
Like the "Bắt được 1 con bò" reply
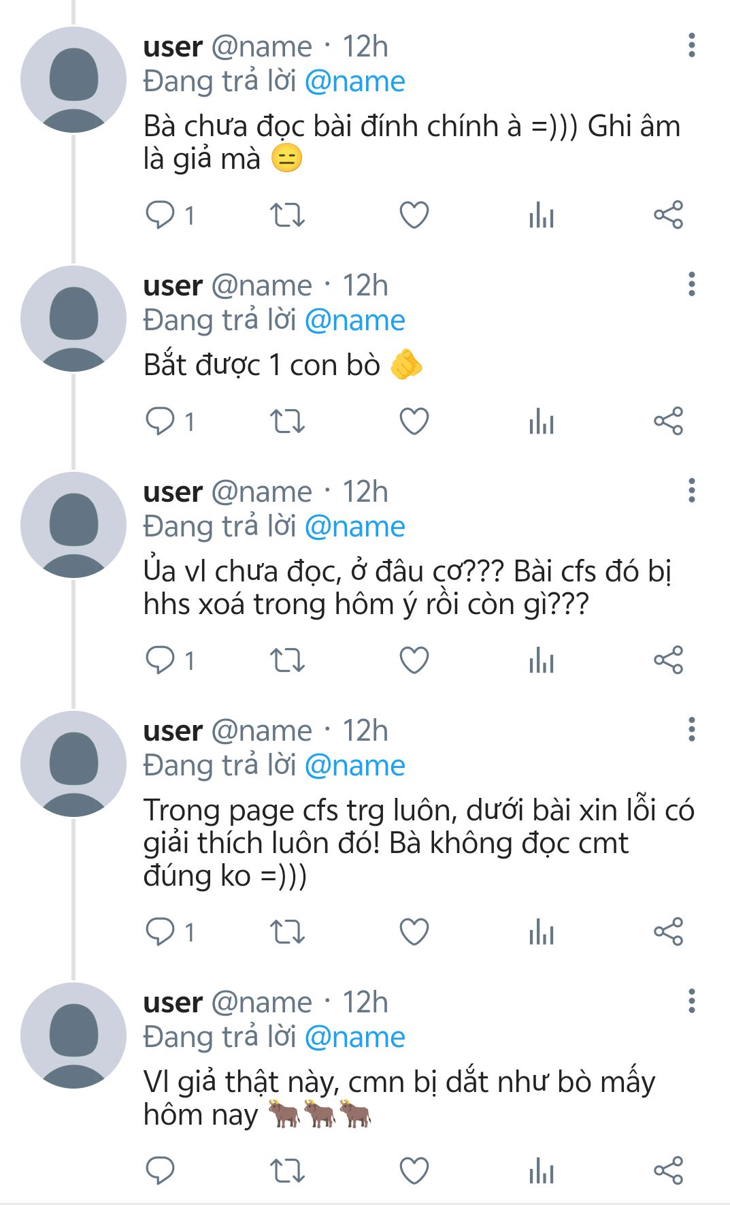(414, 421)
